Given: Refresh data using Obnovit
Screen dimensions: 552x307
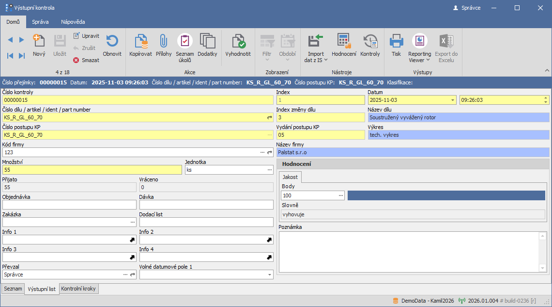Looking at the screenshot, I should click(112, 46).
